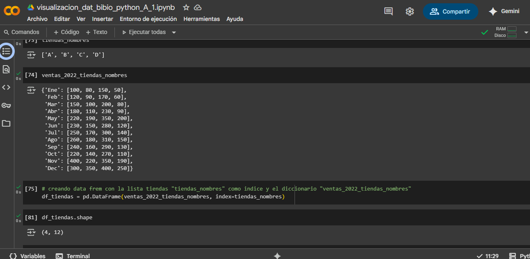This screenshot has width=530, height=259.
Task: Open the Herramientas menu
Action: (202, 19)
